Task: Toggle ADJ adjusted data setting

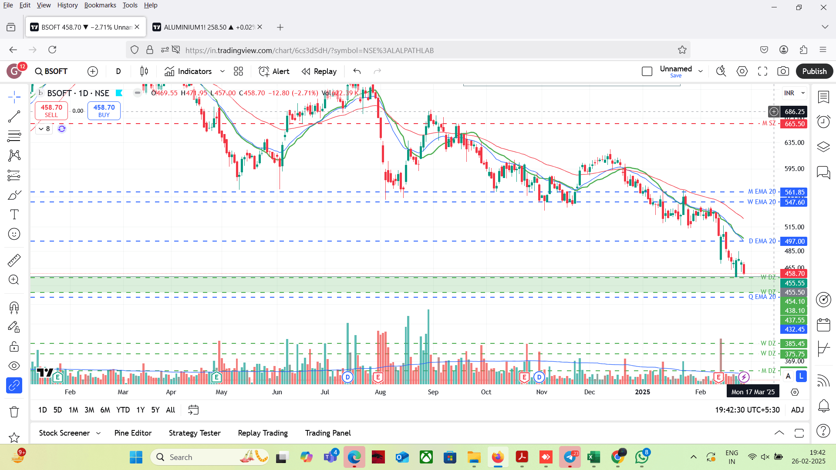Action: (x=797, y=410)
